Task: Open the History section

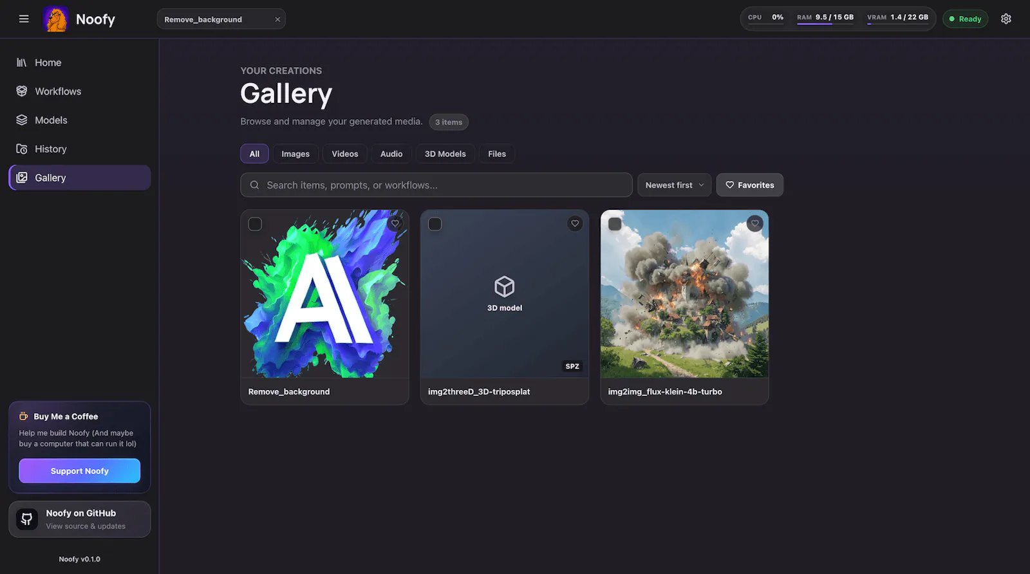Action: (80, 149)
